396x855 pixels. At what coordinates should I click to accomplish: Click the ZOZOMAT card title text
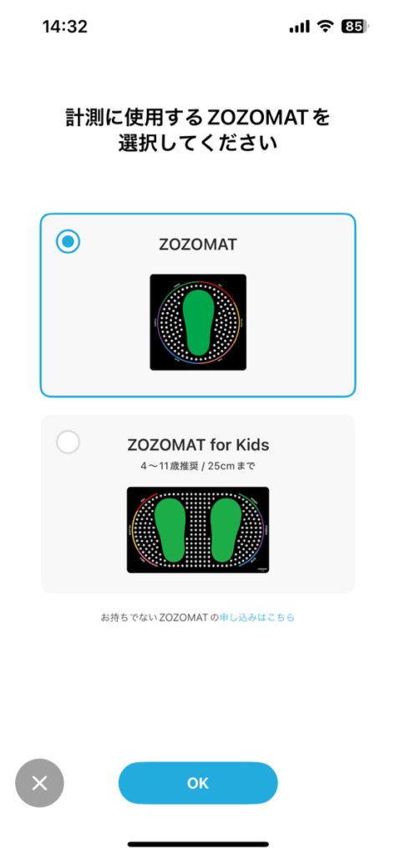[198, 245]
